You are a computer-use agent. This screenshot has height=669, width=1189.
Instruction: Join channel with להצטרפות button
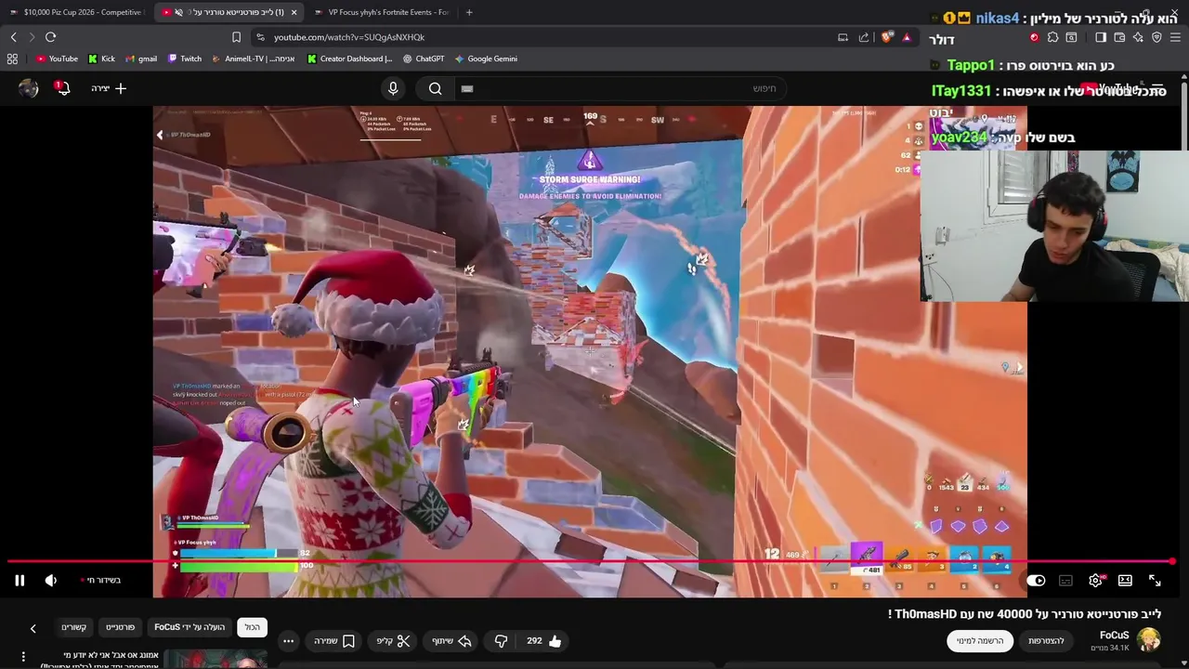pos(1046,641)
